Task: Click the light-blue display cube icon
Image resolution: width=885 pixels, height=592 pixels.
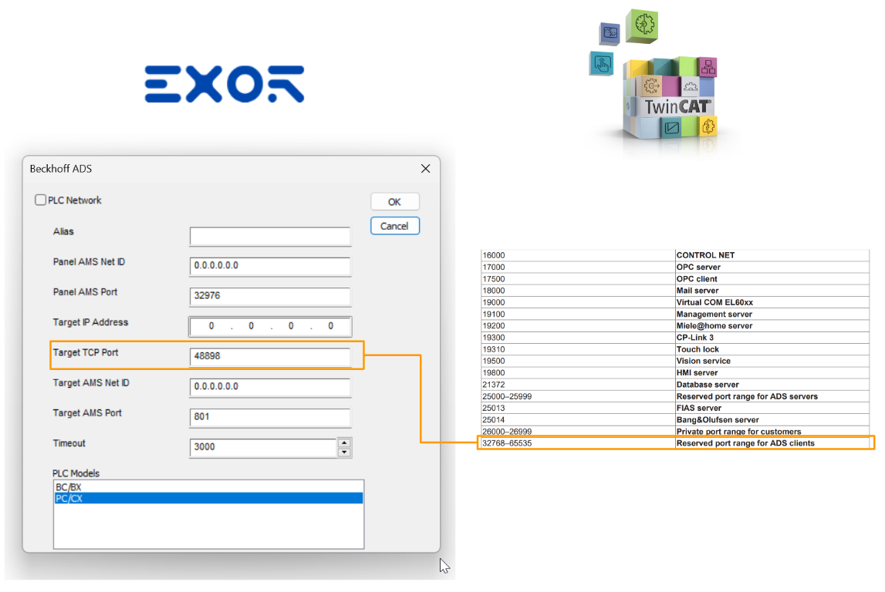Action: (671, 128)
